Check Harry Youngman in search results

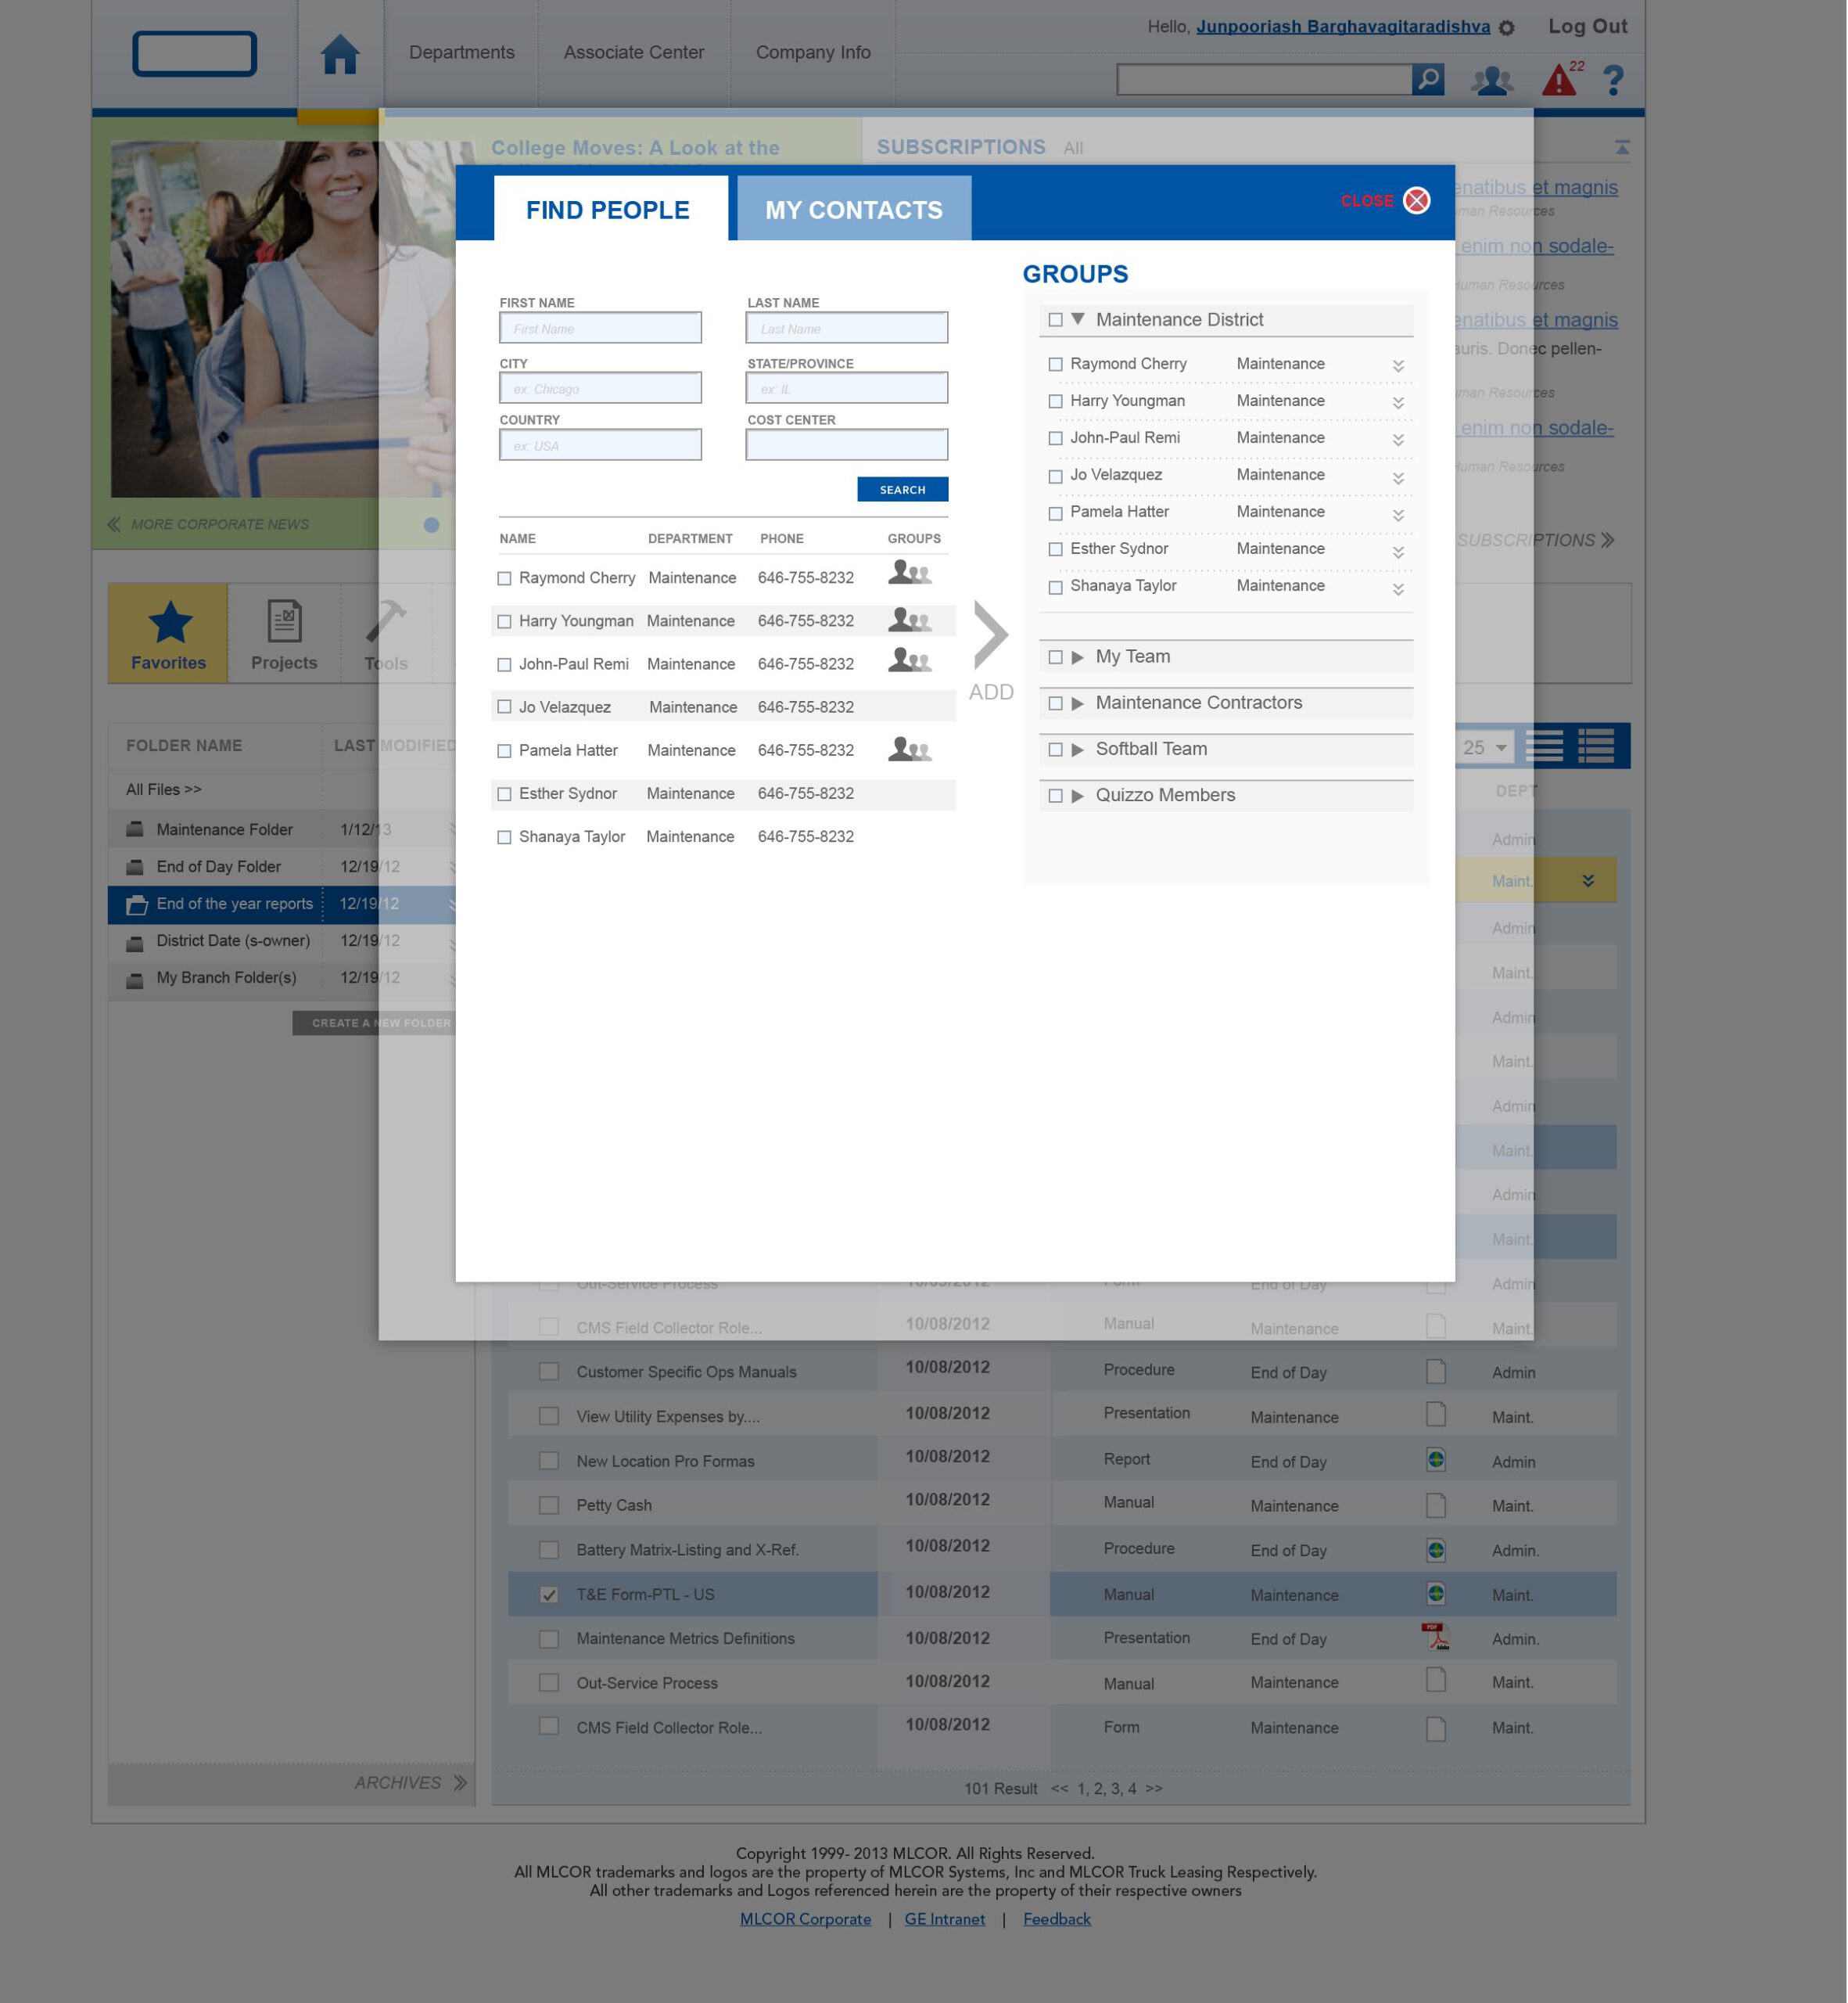[x=504, y=621]
